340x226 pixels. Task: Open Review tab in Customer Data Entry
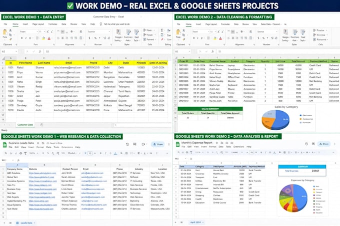(x=73, y=24)
